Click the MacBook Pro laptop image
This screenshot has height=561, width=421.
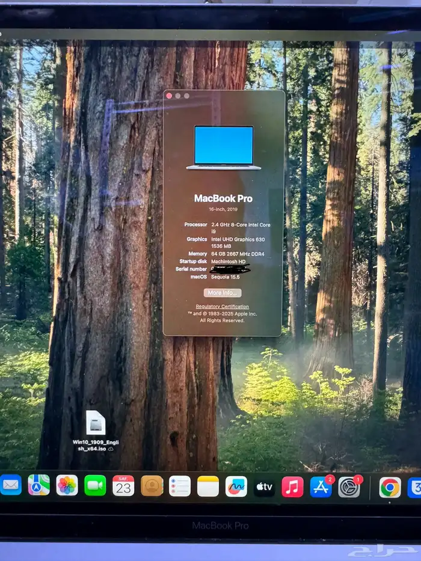tap(224, 147)
